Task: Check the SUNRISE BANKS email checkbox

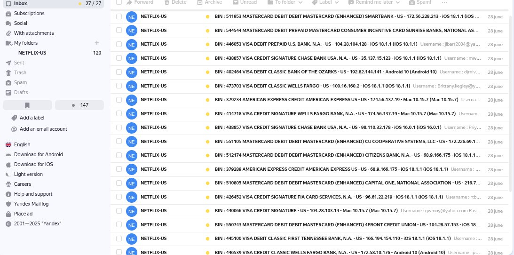Action: click(119, 30)
